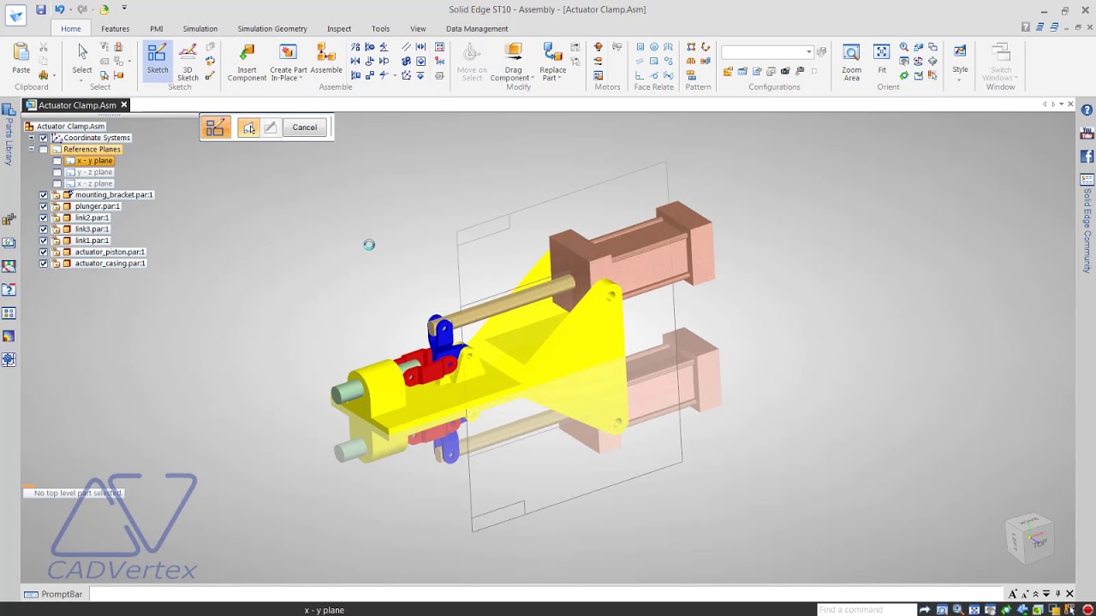Click the sketch step icon on command bar
This screenshot has height=616, width=1096.
pos(215,127)
